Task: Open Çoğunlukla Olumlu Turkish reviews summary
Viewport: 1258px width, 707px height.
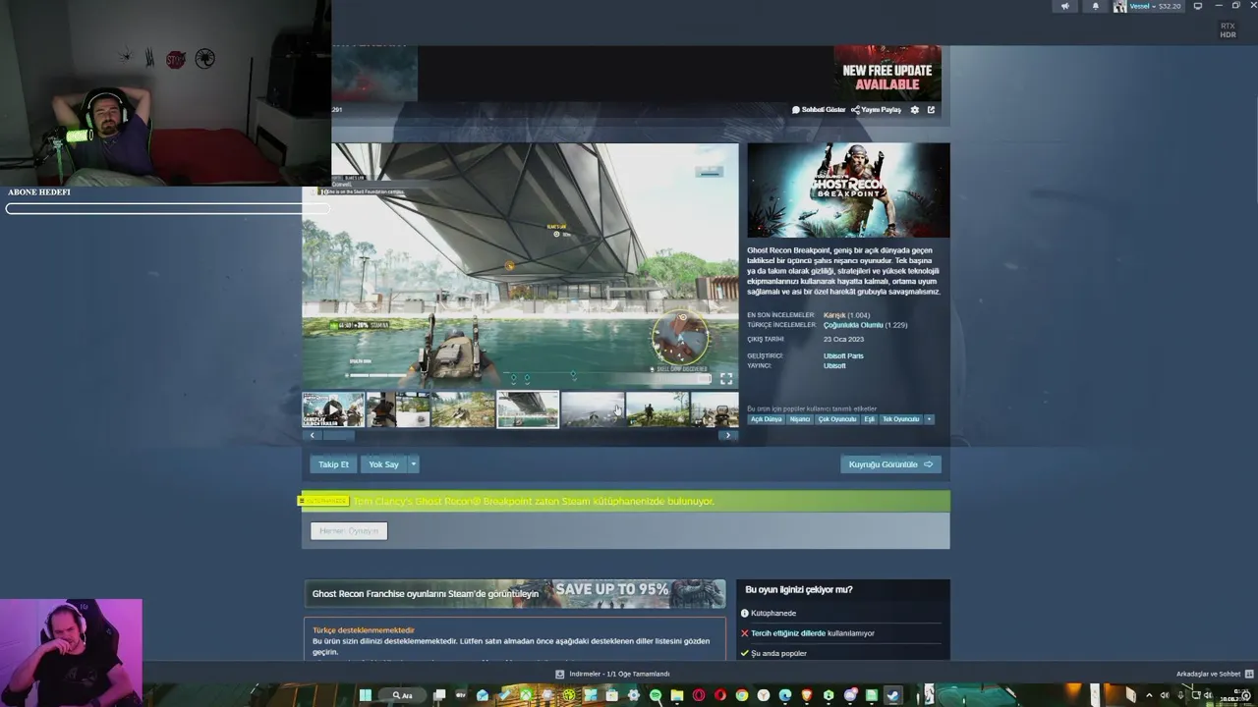Action: pos(853,325)
